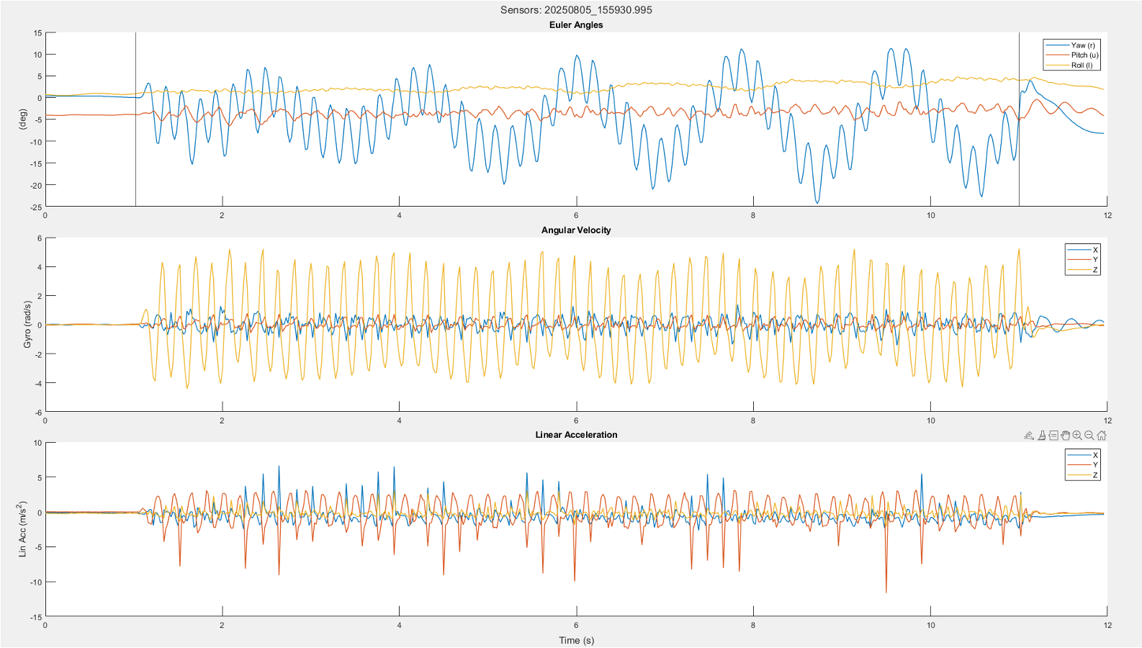Image resolution: width=1142 pixels, height=648 pixels.
Task: Select Y in the Linear Acceleration legend
Action: (1082, 465)
